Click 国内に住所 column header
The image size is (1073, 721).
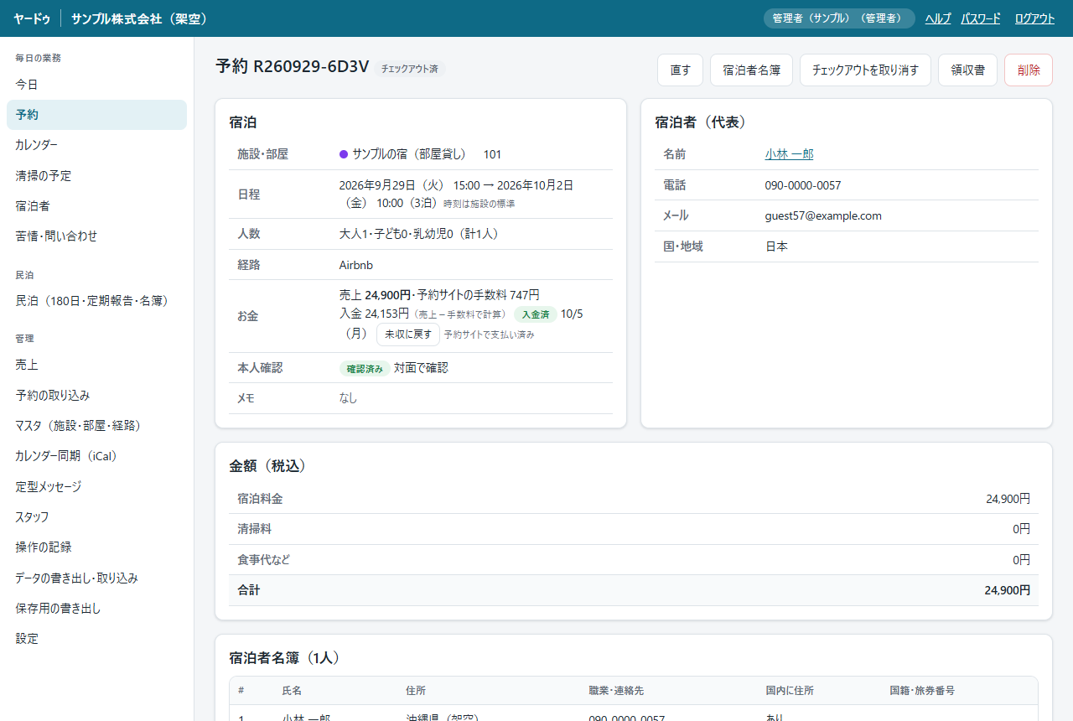pos(790,691)
